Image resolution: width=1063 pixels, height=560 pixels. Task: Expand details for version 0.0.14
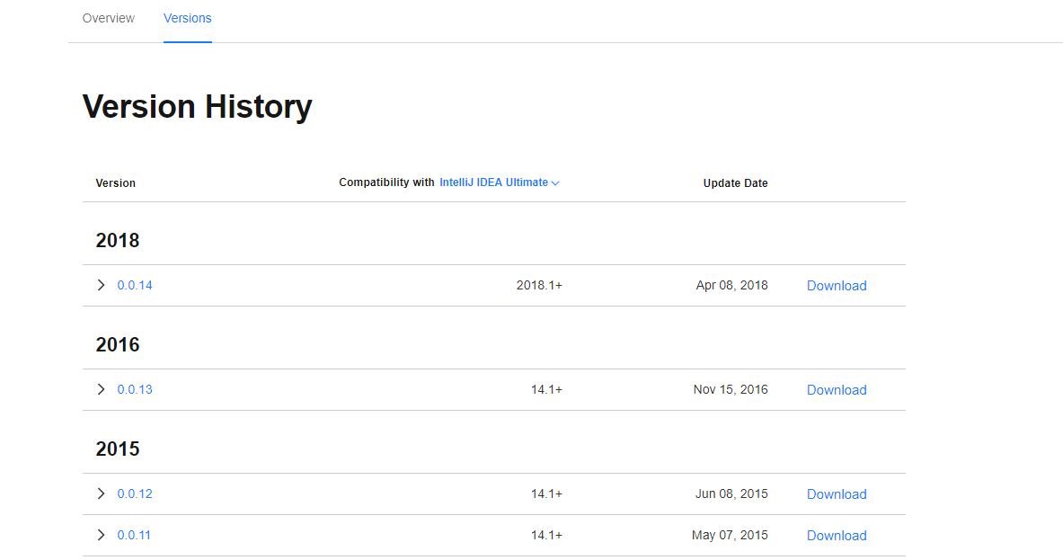point(101,285)
